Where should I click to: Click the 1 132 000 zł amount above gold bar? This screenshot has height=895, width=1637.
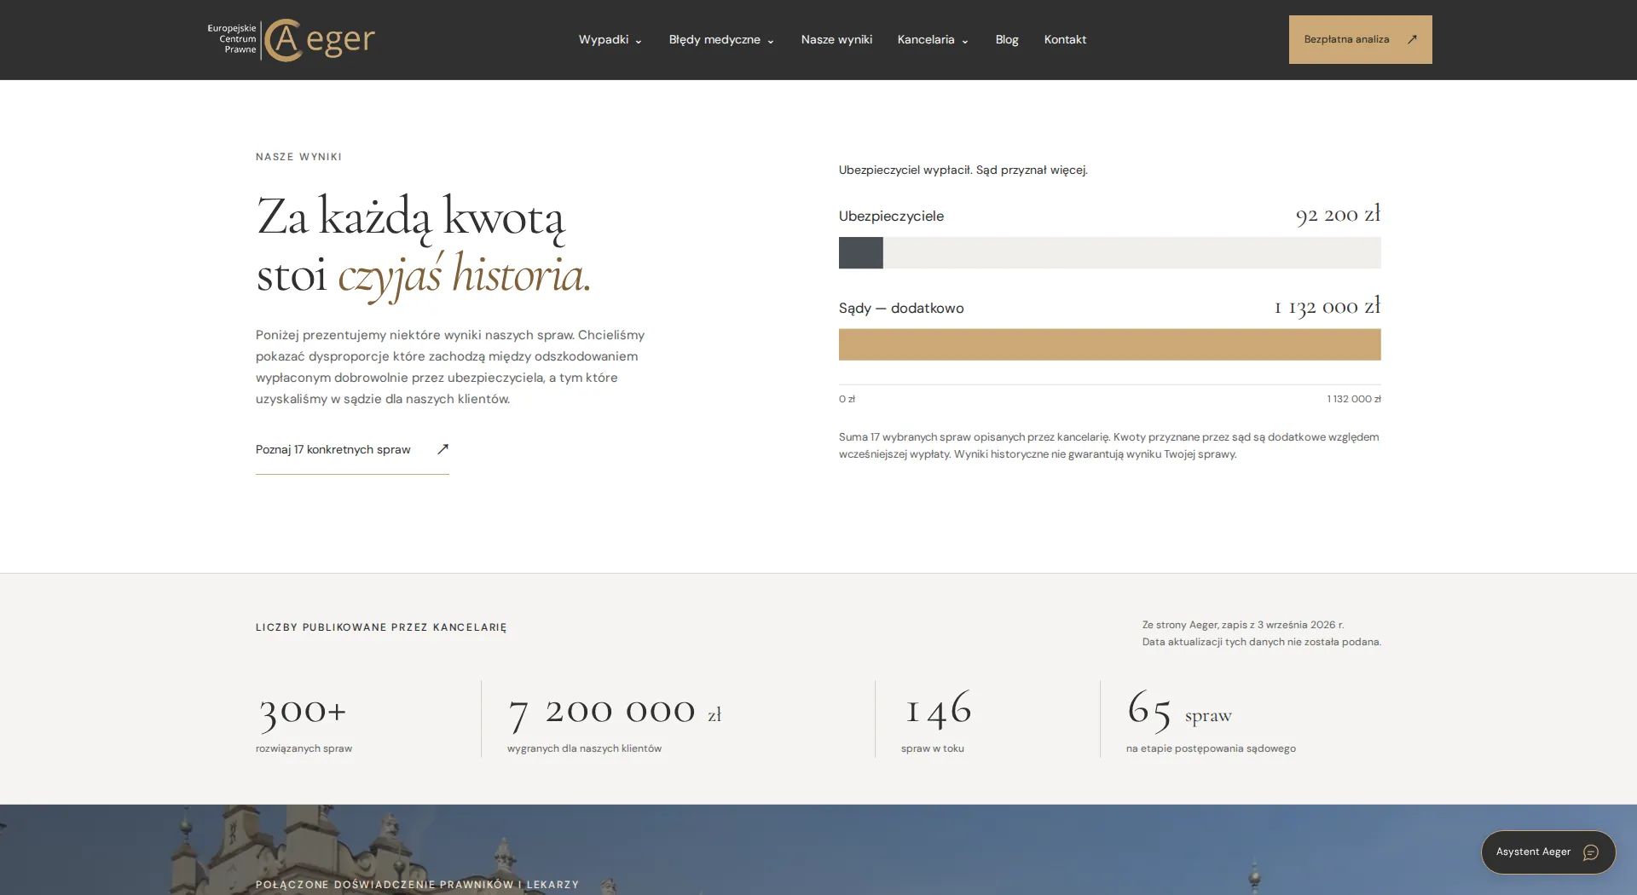click(1328, 306)
